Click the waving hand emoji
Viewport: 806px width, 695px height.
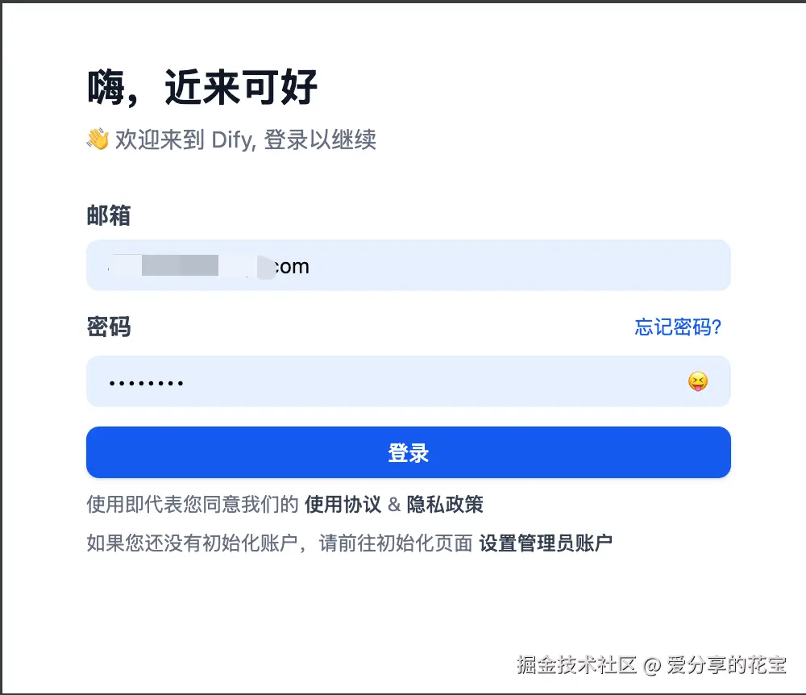click(x=98, y=140)
